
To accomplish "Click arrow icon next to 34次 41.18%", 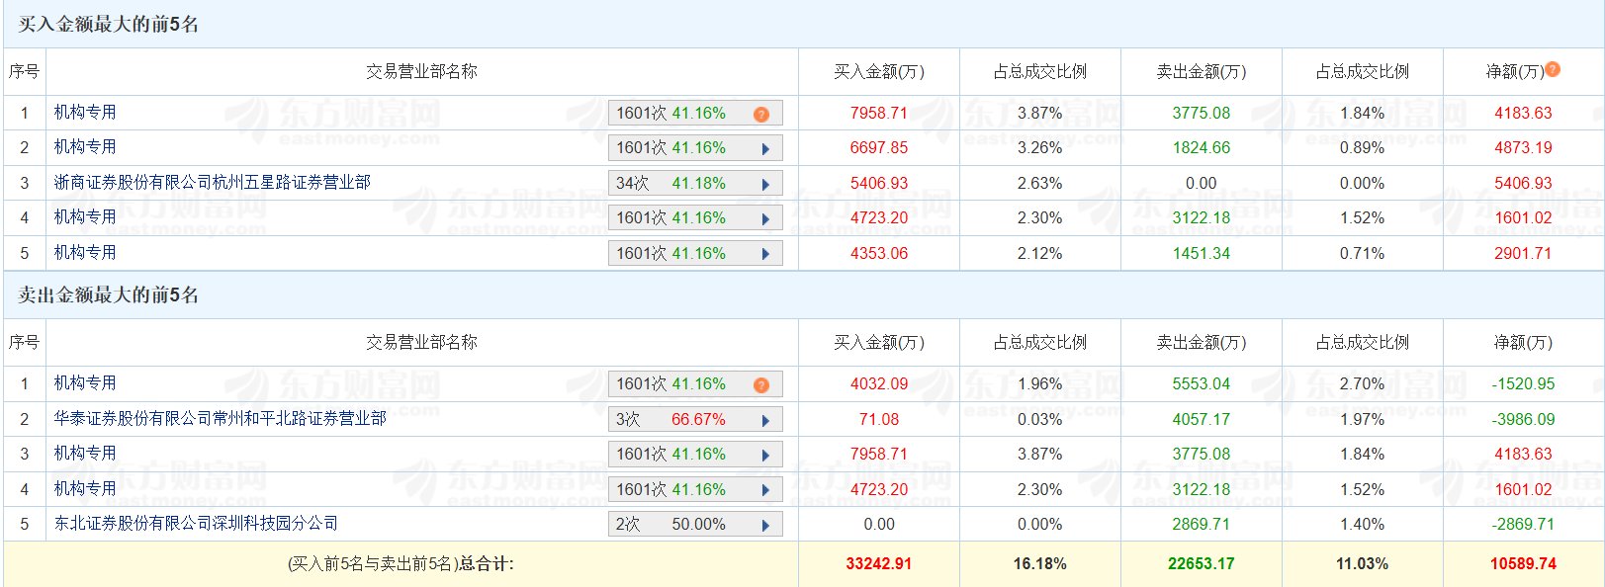I will (x=765, y=185).
